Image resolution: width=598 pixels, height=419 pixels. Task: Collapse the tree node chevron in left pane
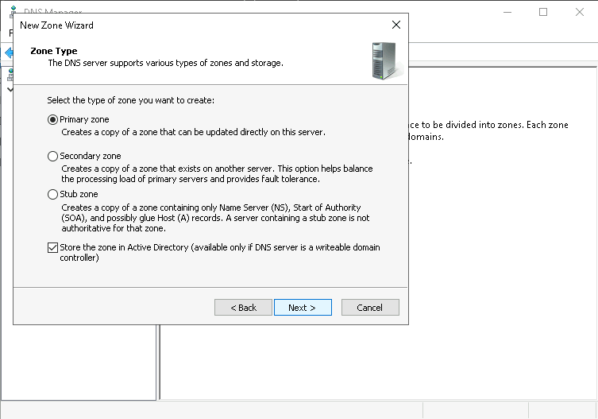10,89
